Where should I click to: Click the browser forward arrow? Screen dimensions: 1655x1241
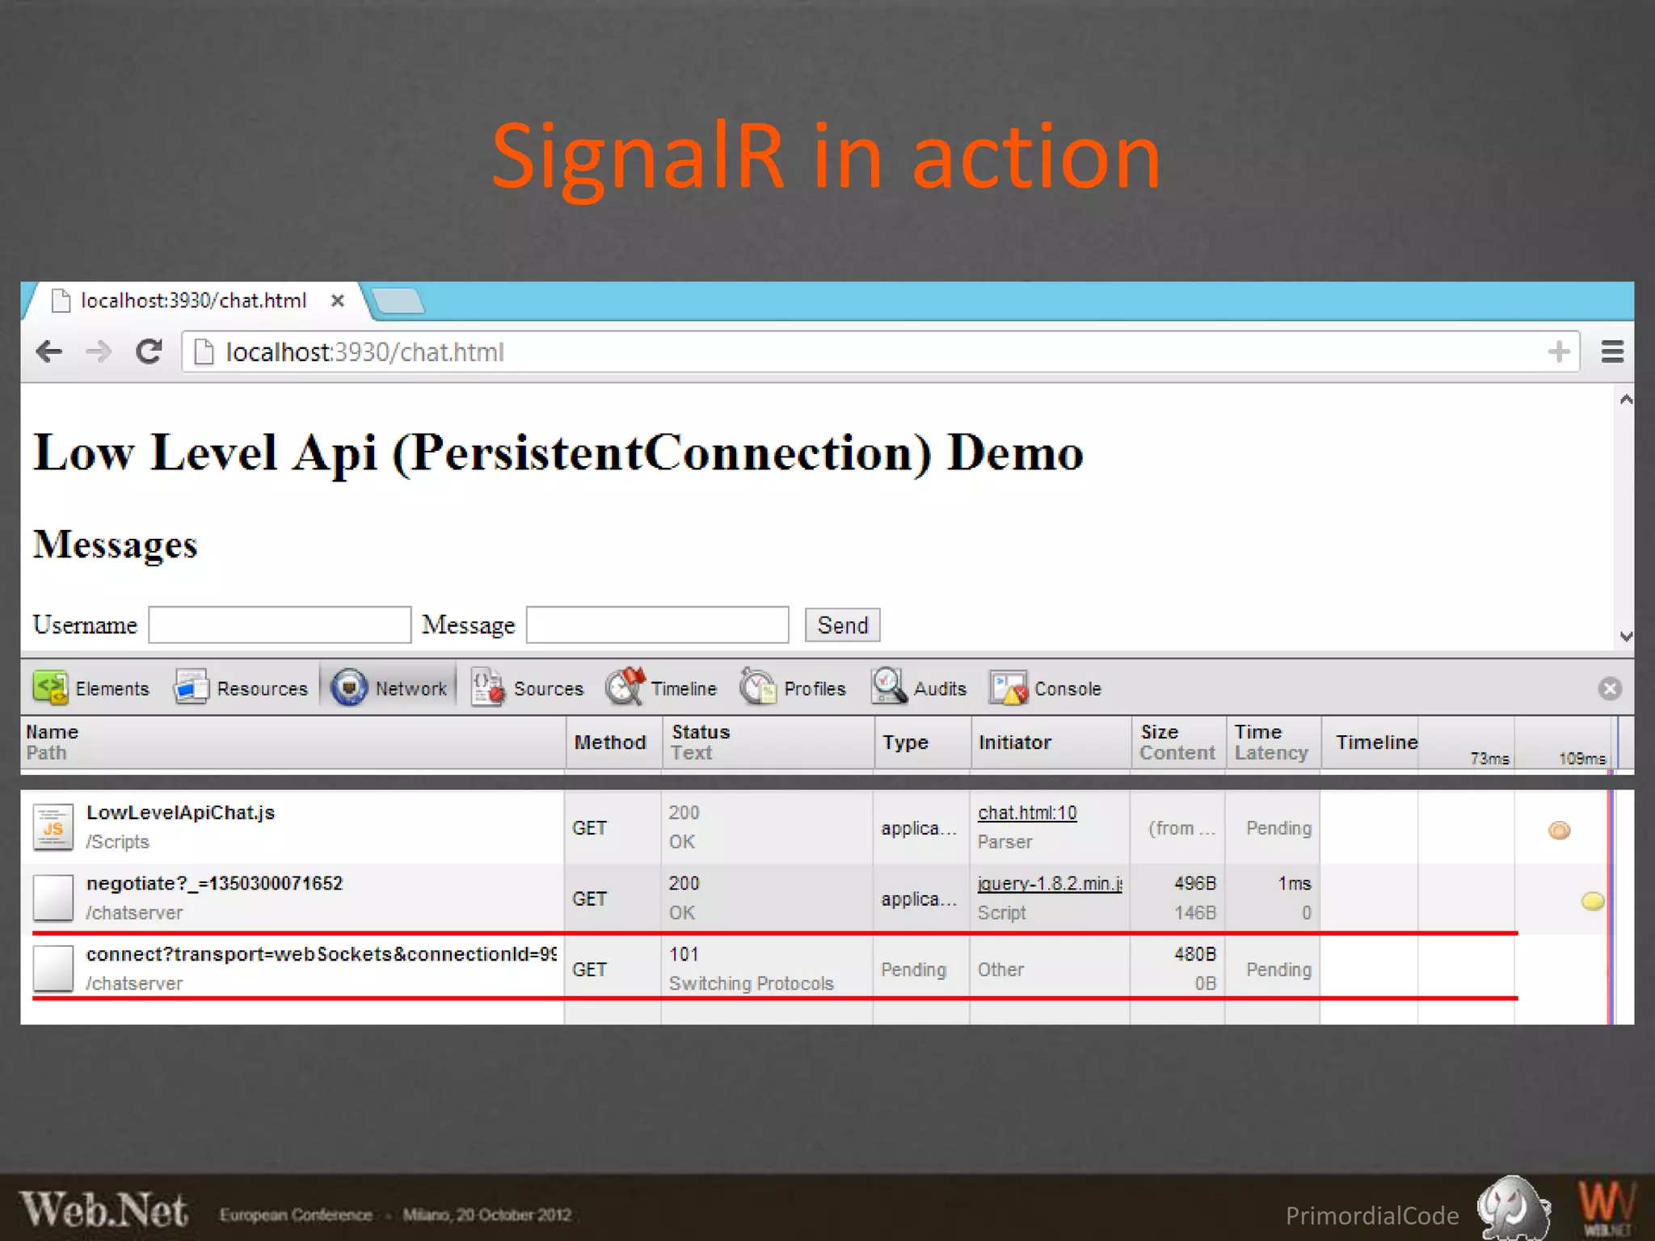click(x=99, y=351)
